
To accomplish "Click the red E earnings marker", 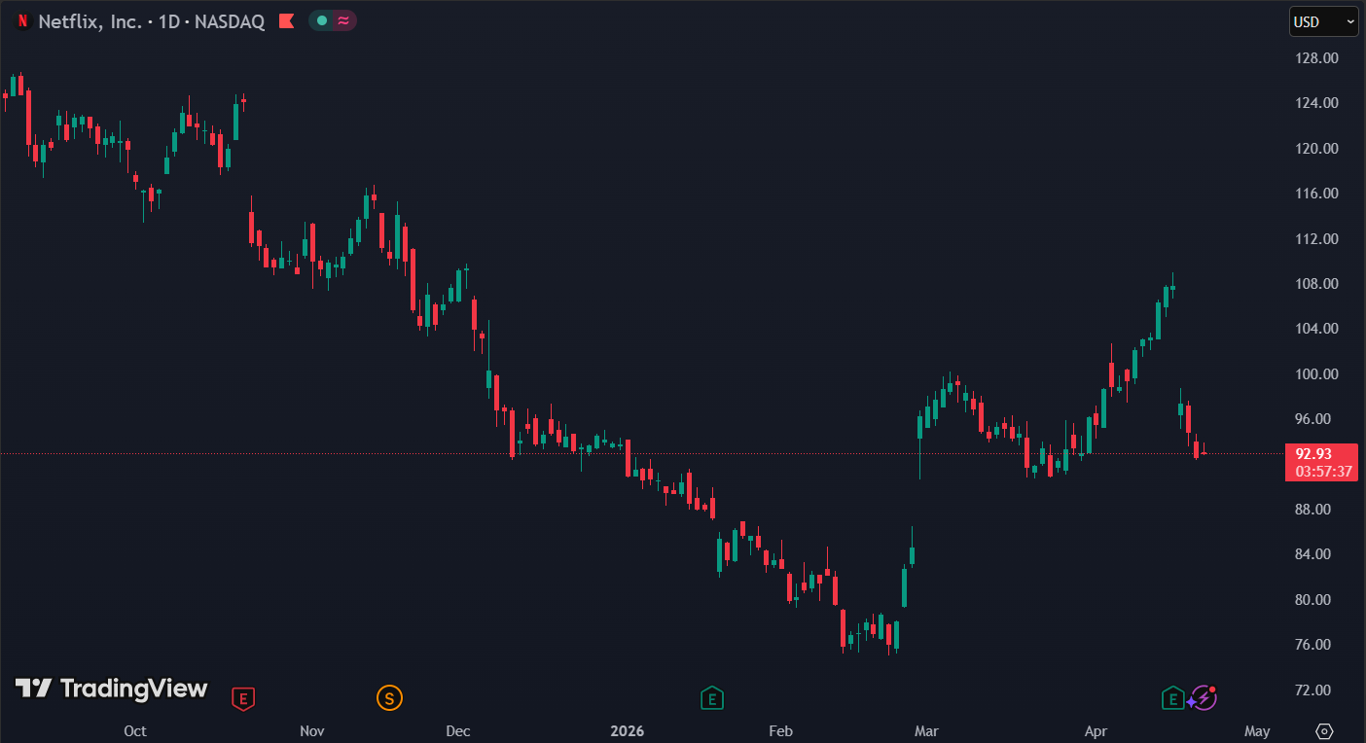I will click(x=243, y=697).
